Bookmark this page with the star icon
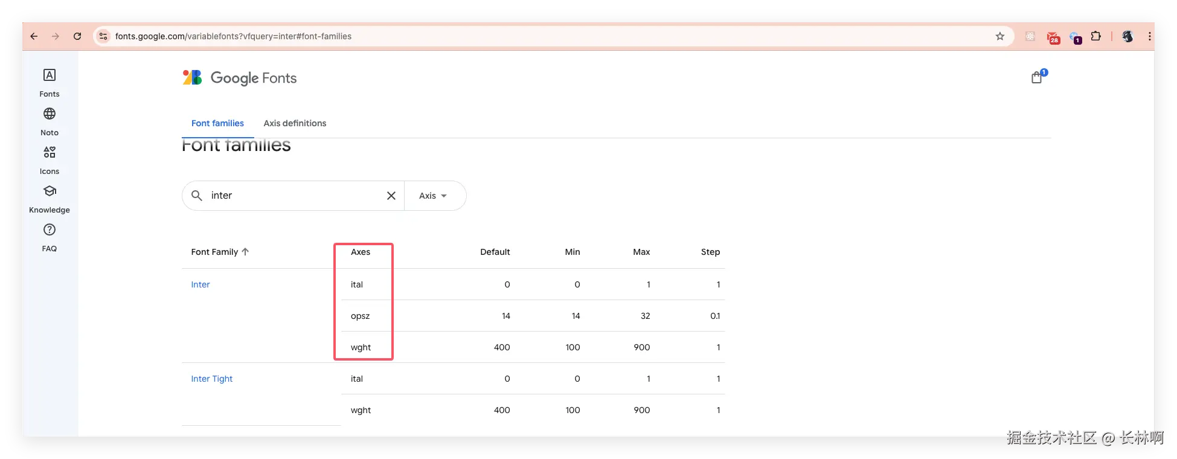The image size is (1177, 459). click(1000, 36)
